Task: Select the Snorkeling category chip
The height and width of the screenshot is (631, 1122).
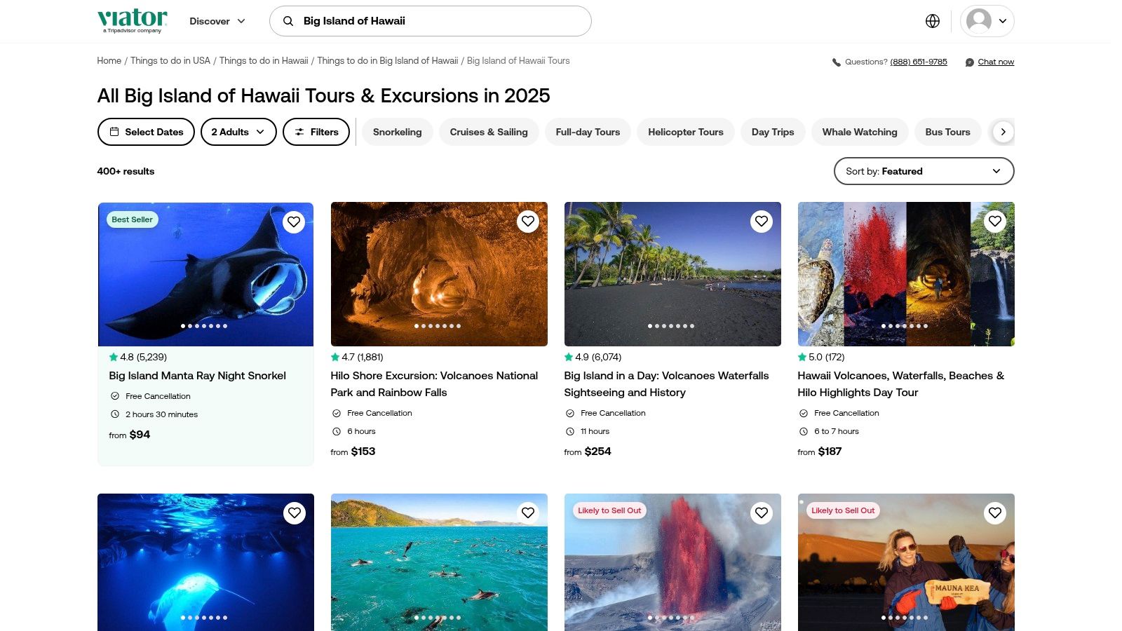Action: (397, 132)
